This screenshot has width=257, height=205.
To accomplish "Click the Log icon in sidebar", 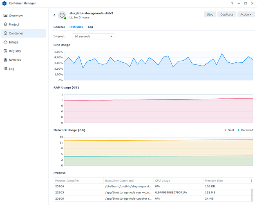I will 5,69.
